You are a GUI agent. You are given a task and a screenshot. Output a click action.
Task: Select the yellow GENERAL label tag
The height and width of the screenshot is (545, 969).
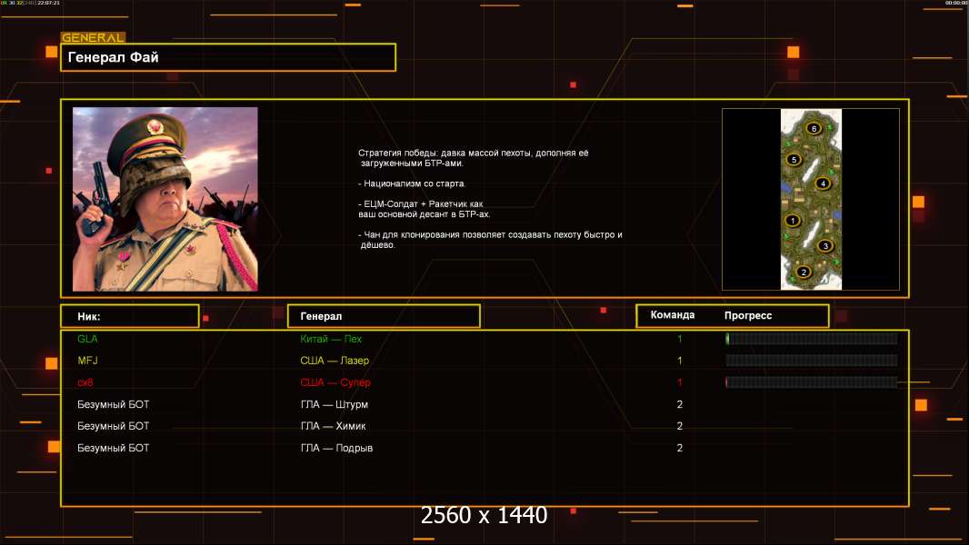coord(94,37)
